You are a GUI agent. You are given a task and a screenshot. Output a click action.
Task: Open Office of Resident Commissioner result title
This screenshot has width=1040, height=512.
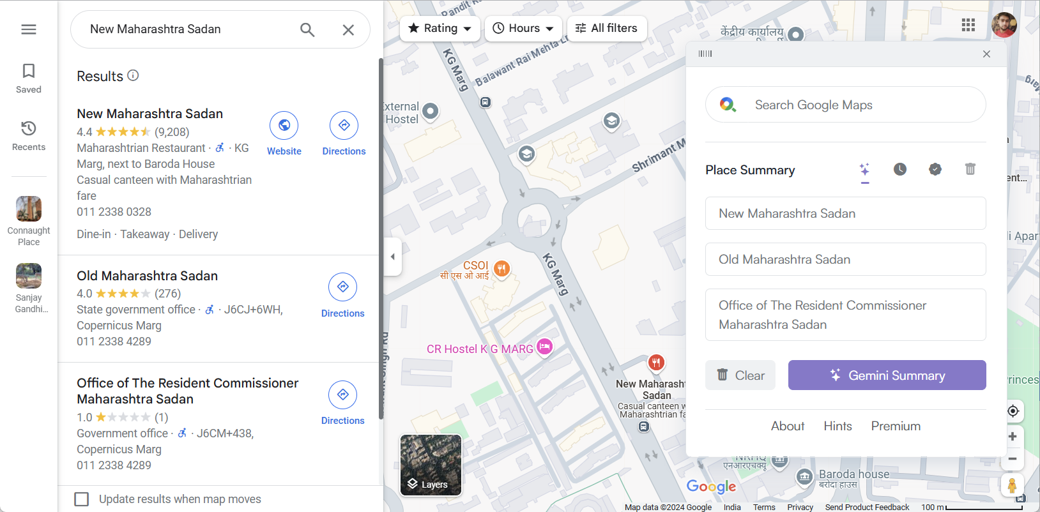188,391
